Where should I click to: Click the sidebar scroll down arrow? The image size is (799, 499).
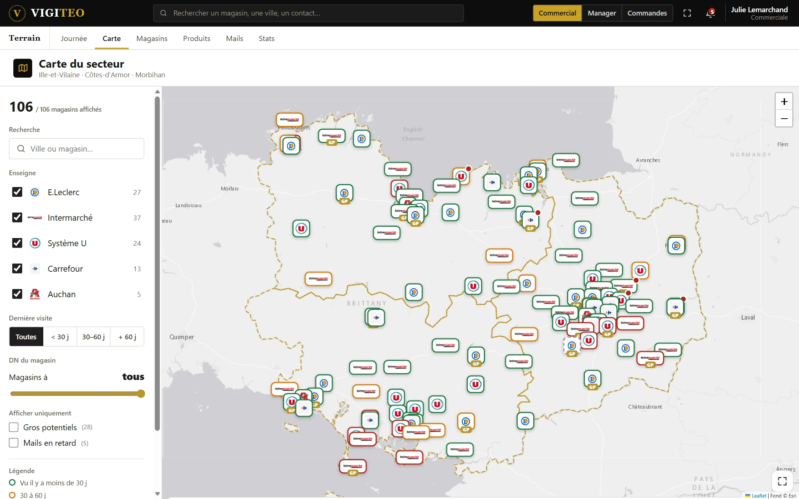point(157,494)
